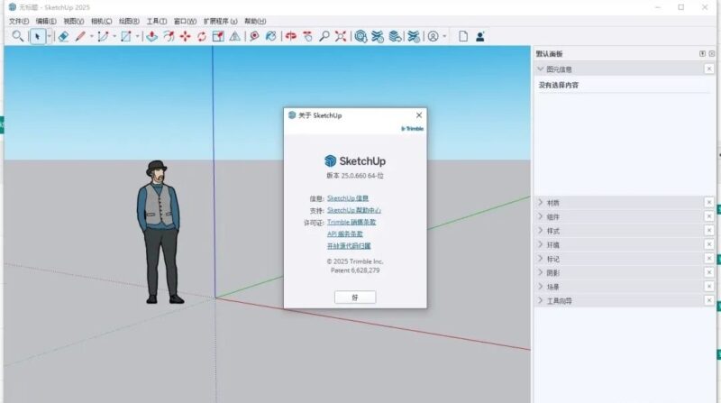Open the Arc tool dropdown arrow
Screen dimensions: 721x403
[114, 36]
